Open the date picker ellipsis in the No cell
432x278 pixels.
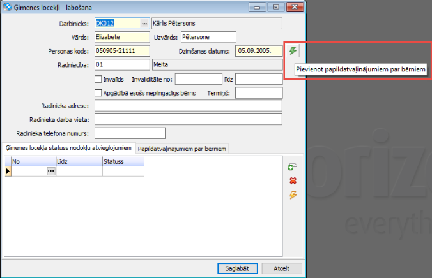51,171
